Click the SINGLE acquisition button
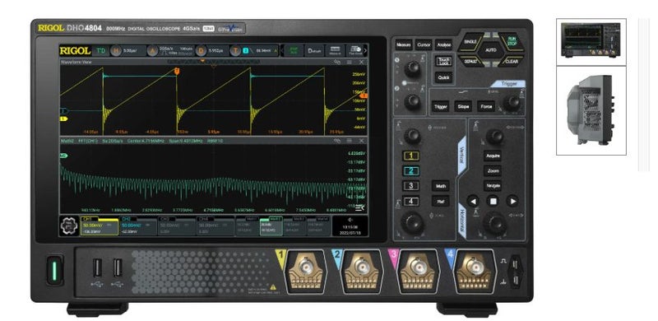Viewport: 658px width, 321px height. (x=470, y=43)
